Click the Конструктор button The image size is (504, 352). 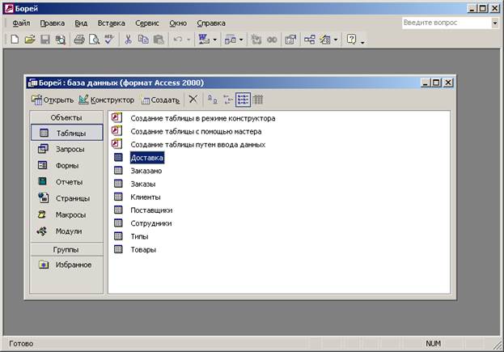point(107,100)
